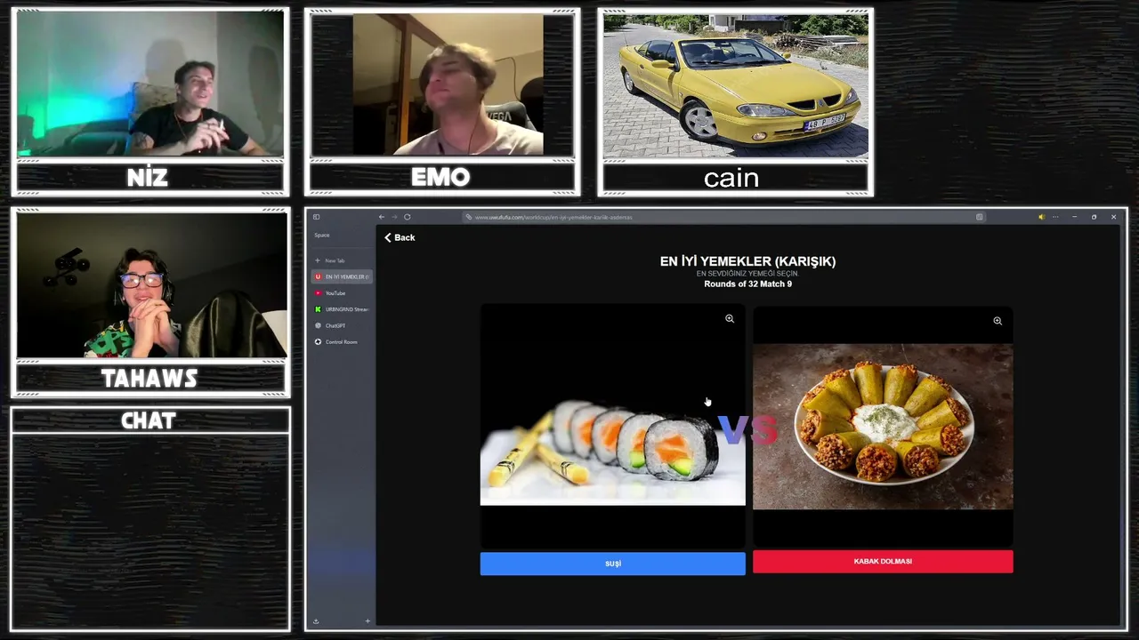Click the YouTube favicon in sidebar
Viewport: 1139px width, 640px height.
(318, 293)
